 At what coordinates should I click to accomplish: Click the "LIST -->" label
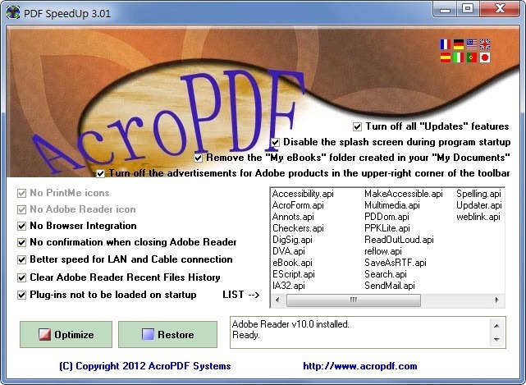(241, 295)
